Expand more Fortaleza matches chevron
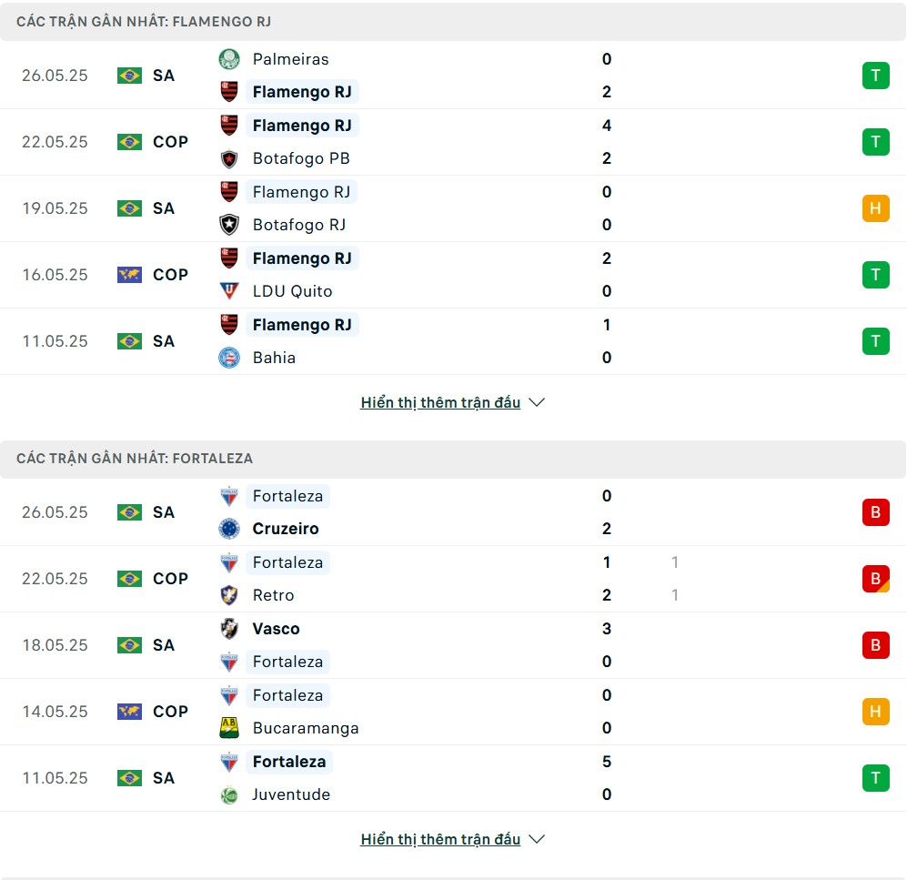Screen dimensions: 907x880 pos(537,839)
